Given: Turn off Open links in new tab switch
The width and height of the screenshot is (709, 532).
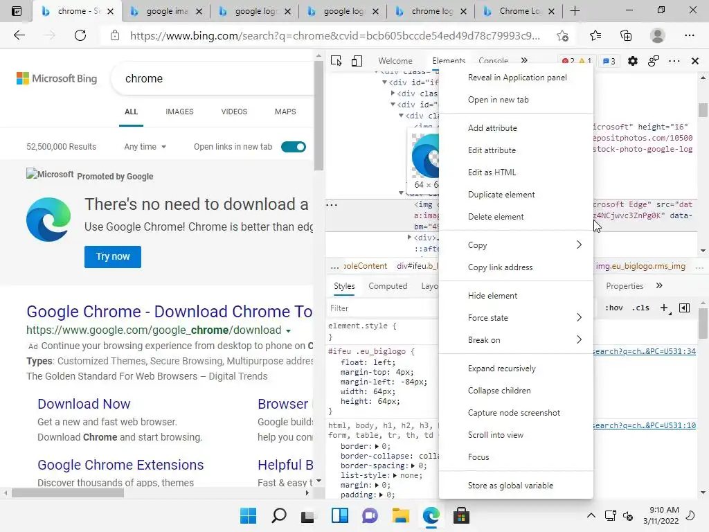Looking at the screenshot, I should tap(294, 147).
